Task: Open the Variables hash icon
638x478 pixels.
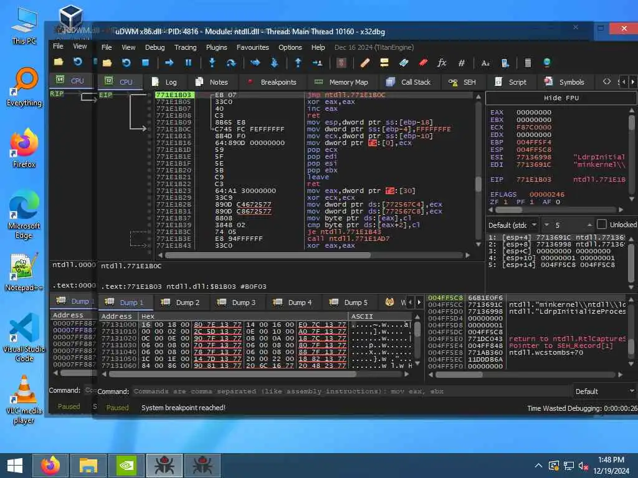Action: (462, 63)
